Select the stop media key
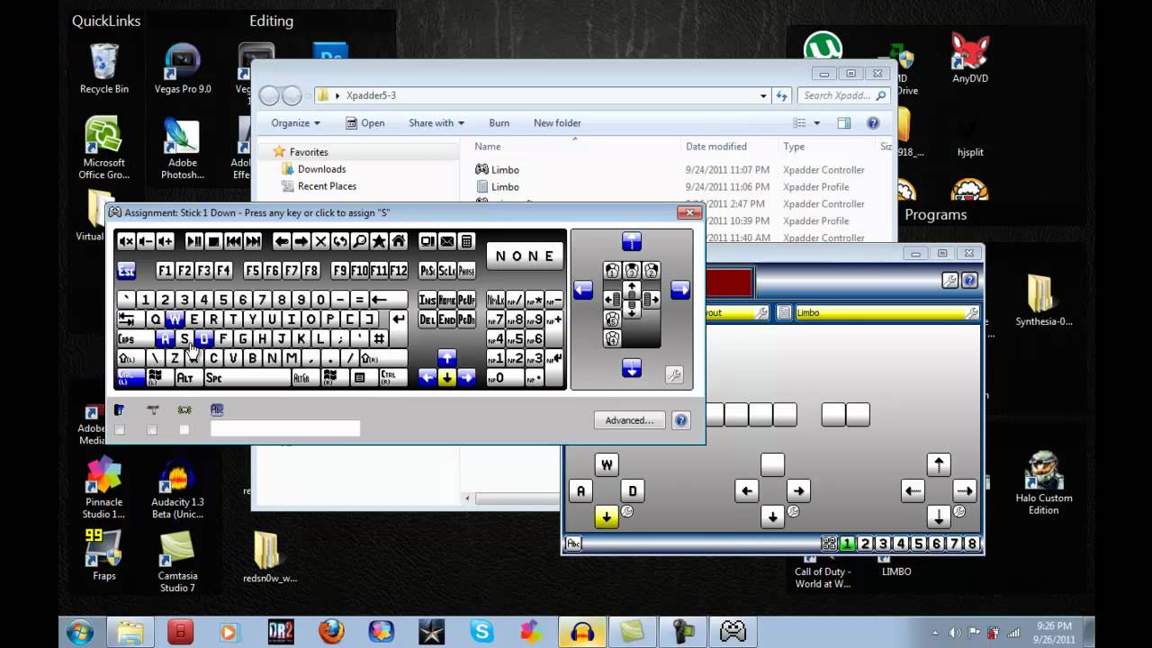The image size is (1152, 648). pyautogui.click(x=214, y=241)
